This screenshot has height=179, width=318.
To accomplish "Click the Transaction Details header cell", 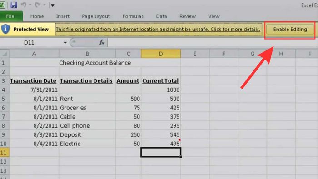I will click(x=87, y=81).
